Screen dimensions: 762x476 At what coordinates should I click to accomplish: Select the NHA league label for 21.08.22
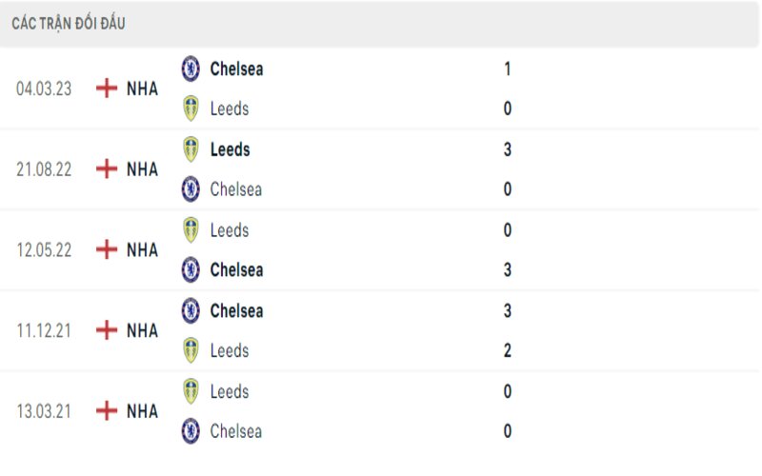click(x=142, y=169)
